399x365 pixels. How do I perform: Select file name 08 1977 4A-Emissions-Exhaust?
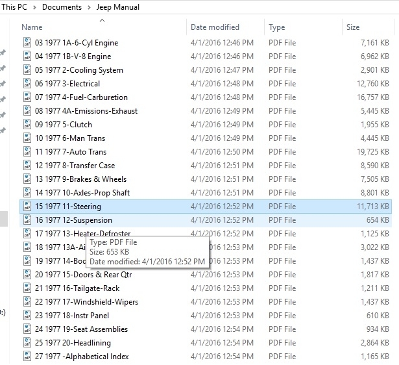point(86,111)
